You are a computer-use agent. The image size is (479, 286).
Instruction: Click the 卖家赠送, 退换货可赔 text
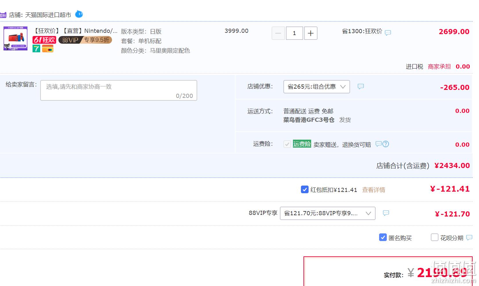[x=342, y=144]
